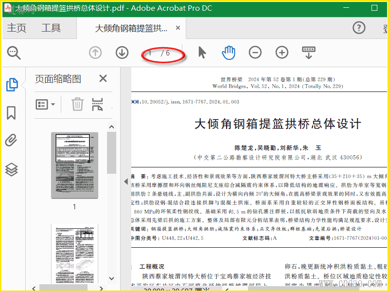Click the 页面缩略图 panel title
The height and width of the screenshot is (292, 389).
pyautogui.click(x=58, y=79)
